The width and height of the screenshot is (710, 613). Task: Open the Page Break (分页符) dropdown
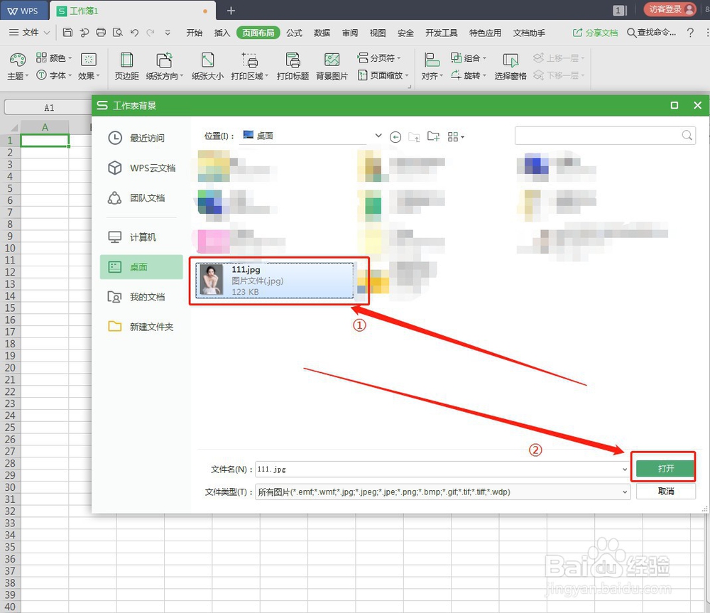(x=379, y=58)
